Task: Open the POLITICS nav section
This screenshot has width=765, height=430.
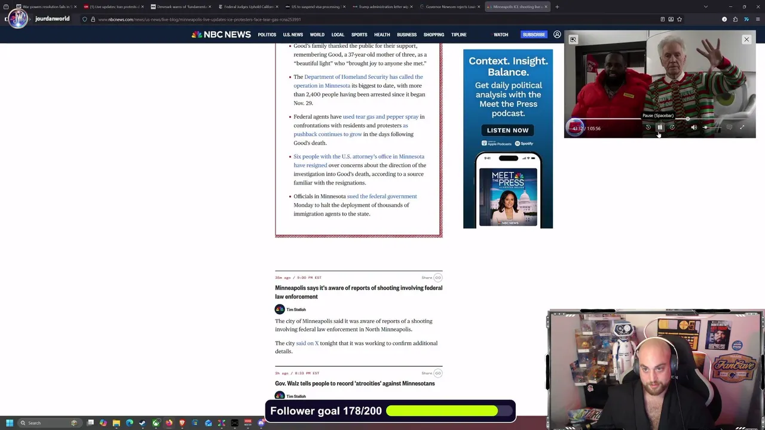Action: point(267,35)
